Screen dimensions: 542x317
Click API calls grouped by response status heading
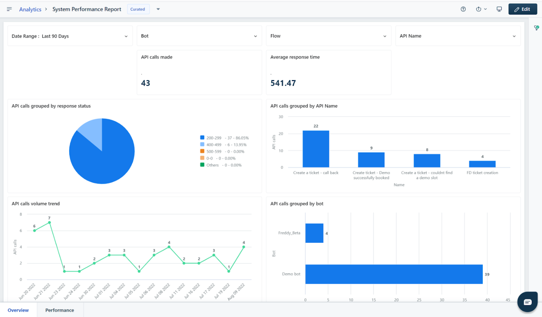[x=51, y=106]
